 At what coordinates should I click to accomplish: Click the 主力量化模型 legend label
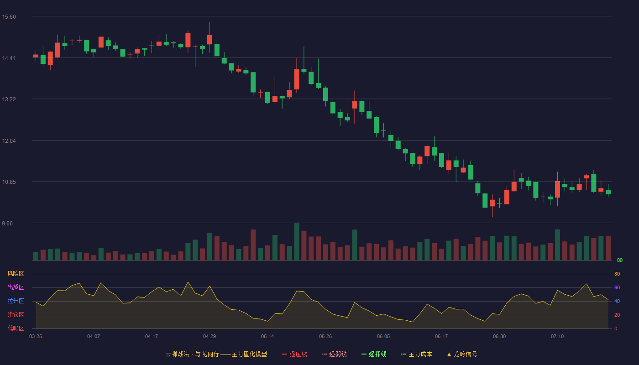[x=249, y=354]
